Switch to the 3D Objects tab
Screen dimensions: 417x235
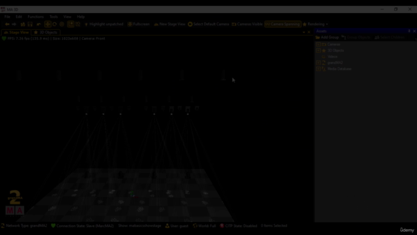[46, 33]
